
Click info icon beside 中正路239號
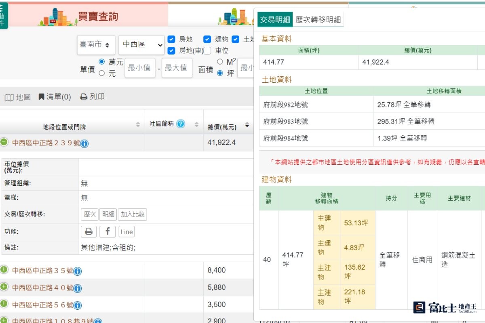point(84,143)
